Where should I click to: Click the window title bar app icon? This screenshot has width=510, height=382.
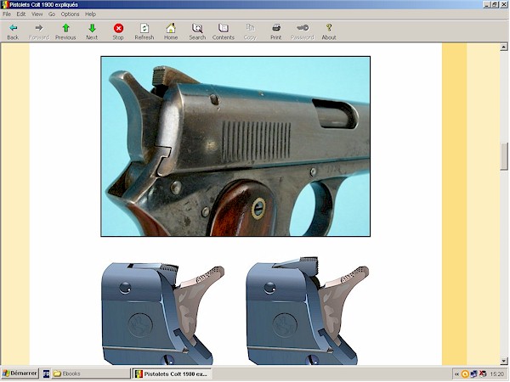(4, 4)
